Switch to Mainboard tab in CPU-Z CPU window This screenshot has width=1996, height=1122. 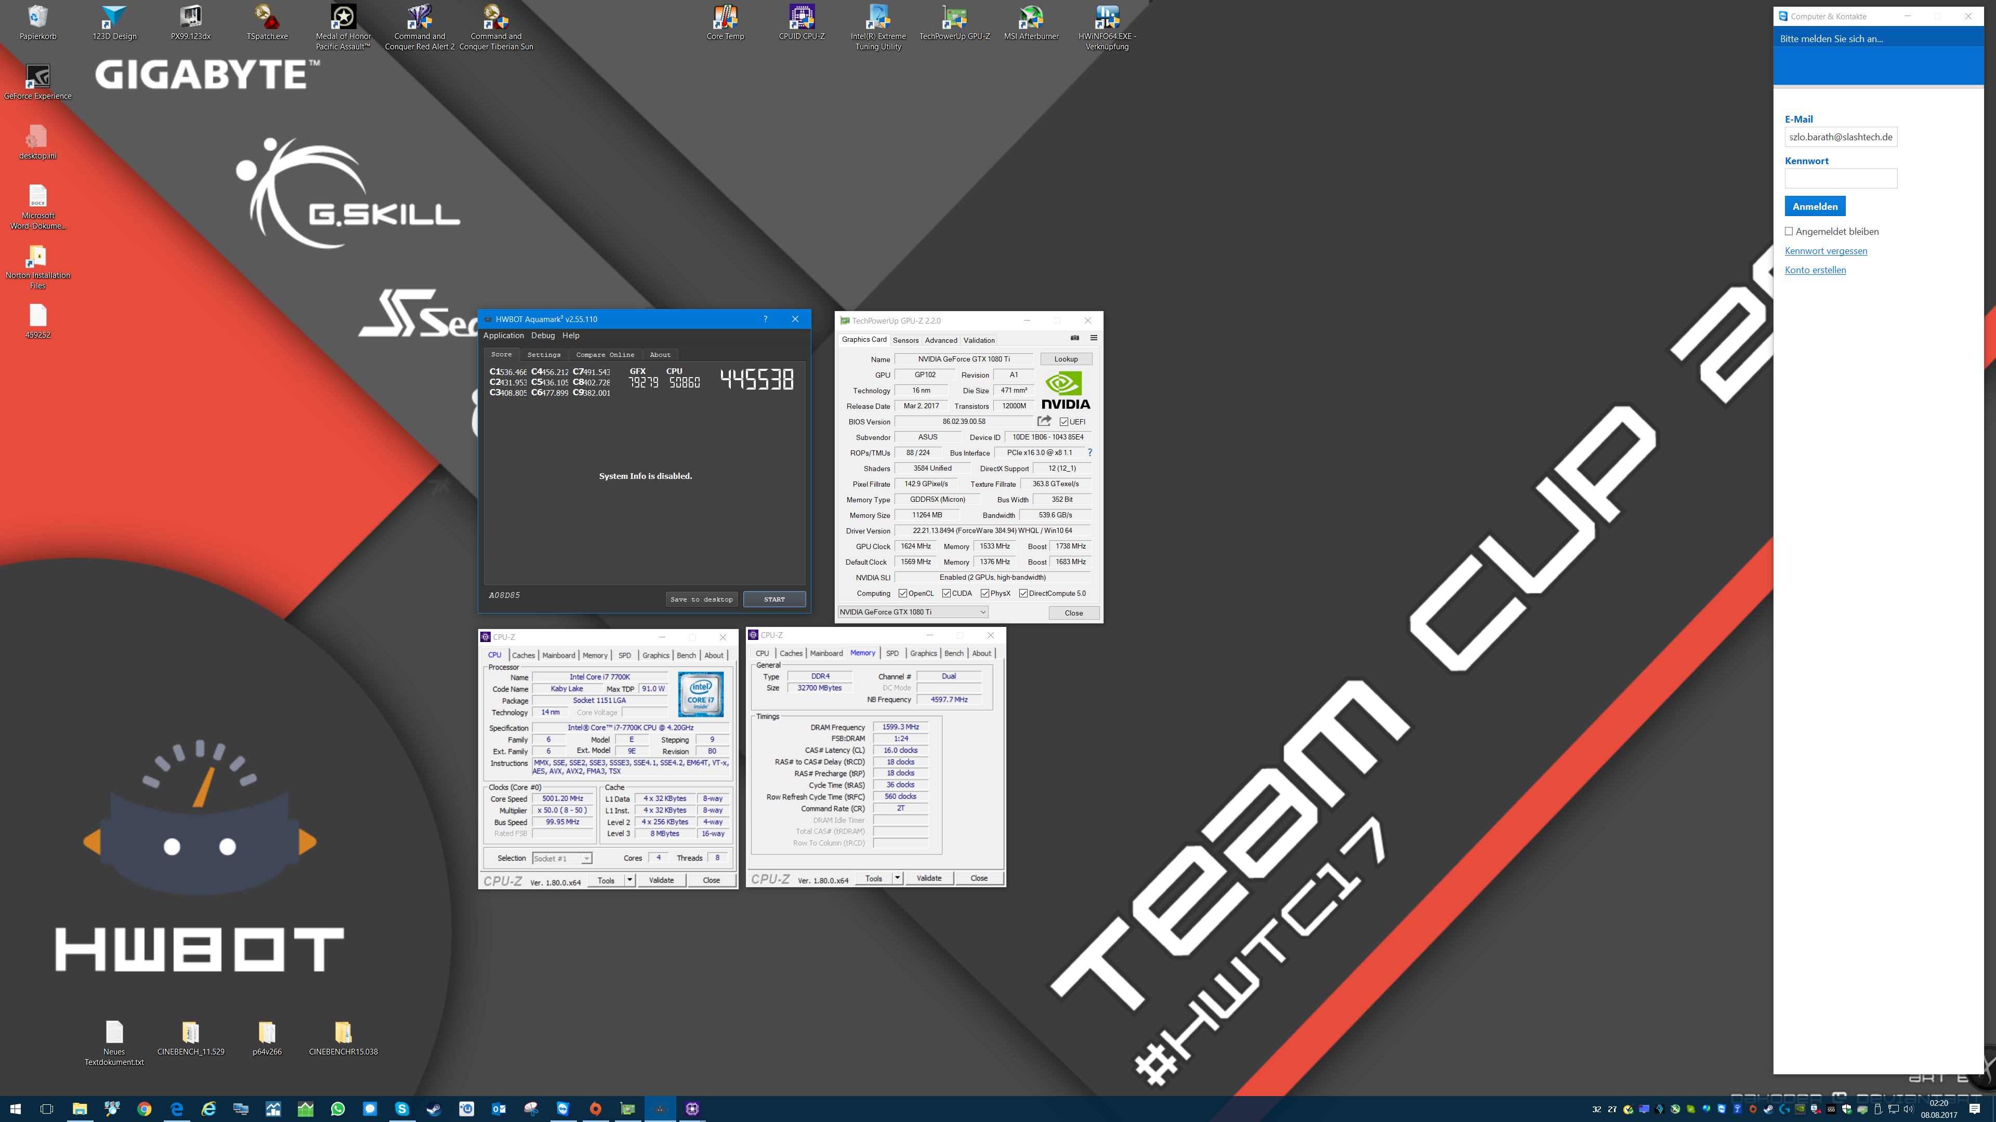click(559, 655)
